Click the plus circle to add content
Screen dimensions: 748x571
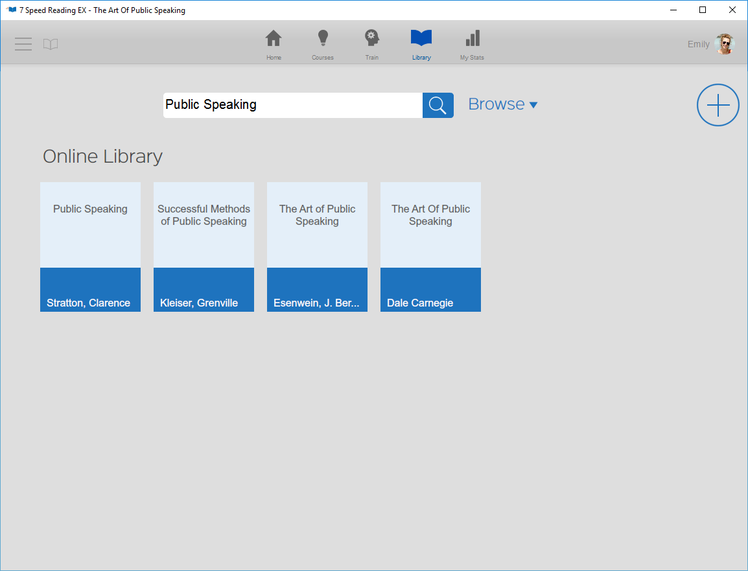tap(718, 105)
